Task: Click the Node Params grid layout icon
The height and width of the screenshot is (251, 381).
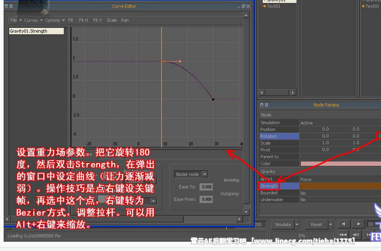Action: pos(266,105)
